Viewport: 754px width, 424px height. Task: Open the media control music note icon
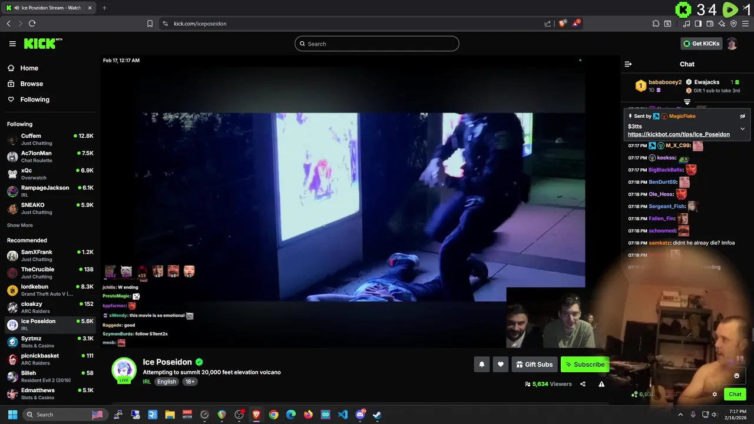tap(686, 24)
